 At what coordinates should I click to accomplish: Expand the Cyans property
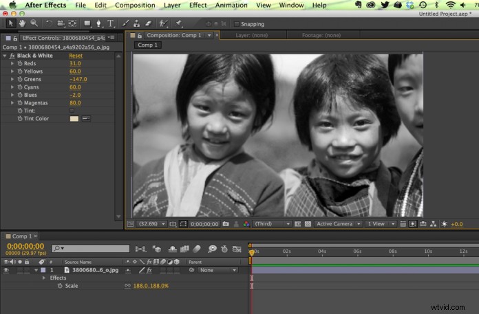(12, 87)
